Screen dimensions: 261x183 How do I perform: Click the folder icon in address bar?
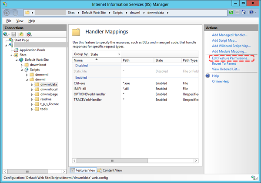click(x=27, y=13)
